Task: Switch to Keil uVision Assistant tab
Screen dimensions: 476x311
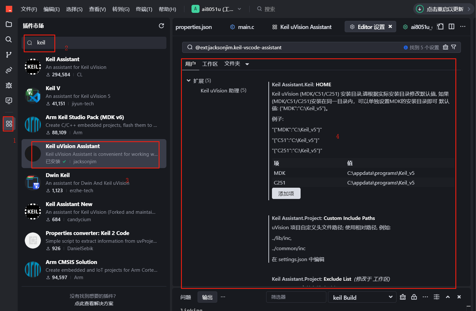Action: click(x=302, y=27)
